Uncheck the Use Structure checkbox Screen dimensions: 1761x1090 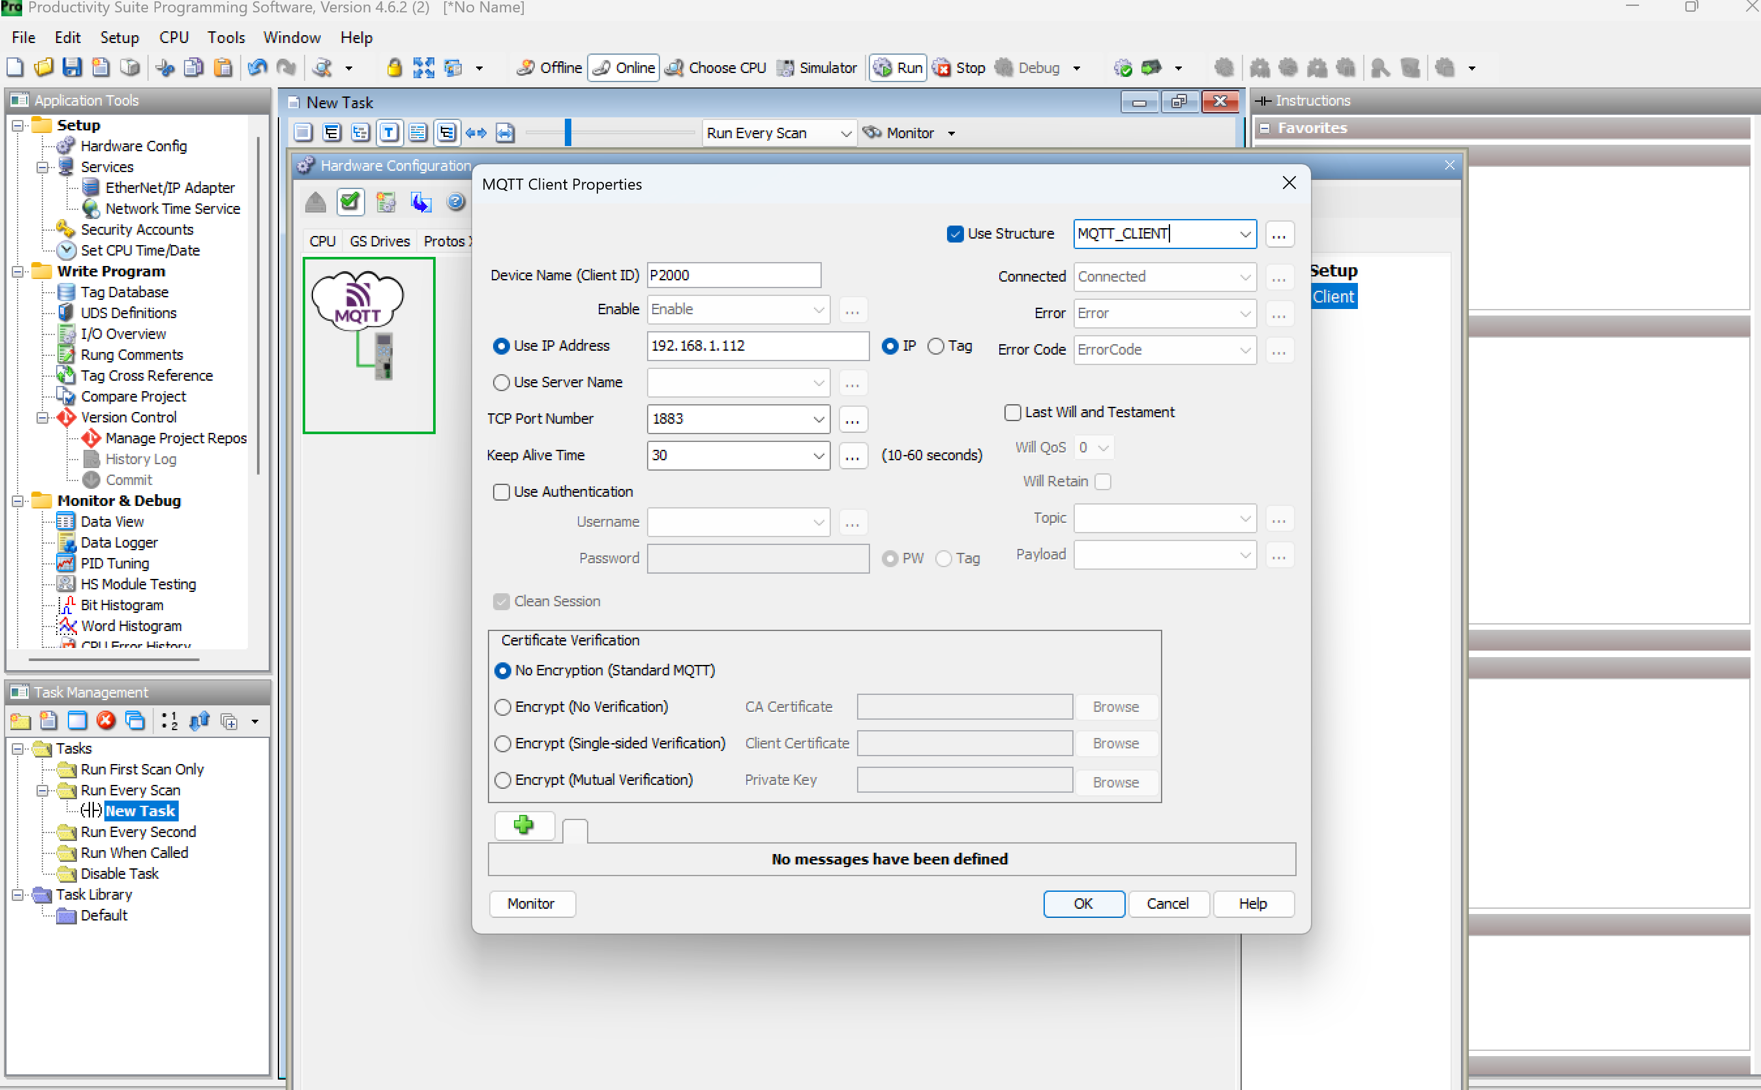(955, 233)
